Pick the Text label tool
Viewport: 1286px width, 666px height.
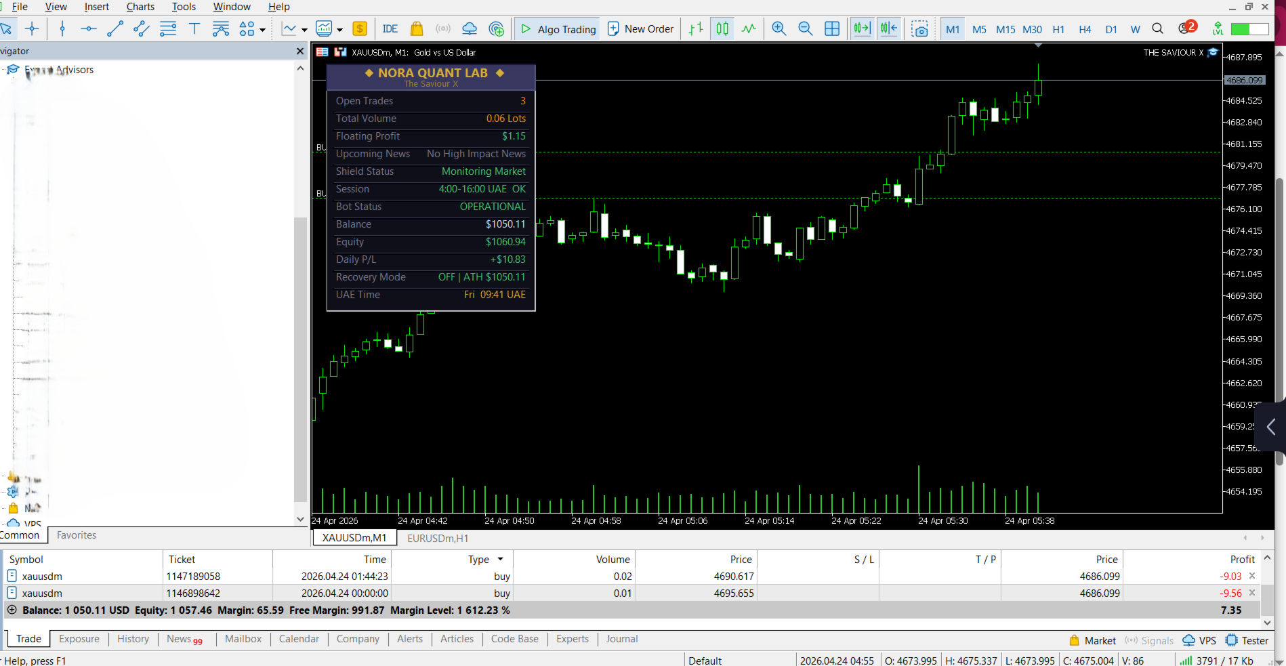point(194,28)
